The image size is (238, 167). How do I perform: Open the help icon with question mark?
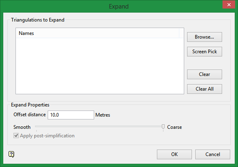(x=11, y=154)
